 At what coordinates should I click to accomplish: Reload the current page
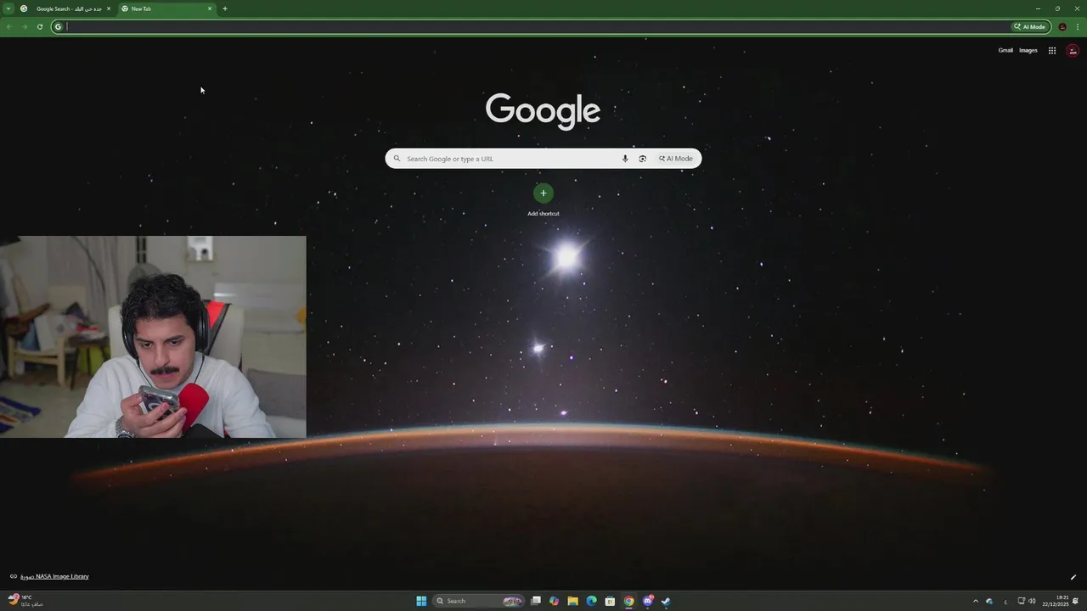[x=40, y=26]
